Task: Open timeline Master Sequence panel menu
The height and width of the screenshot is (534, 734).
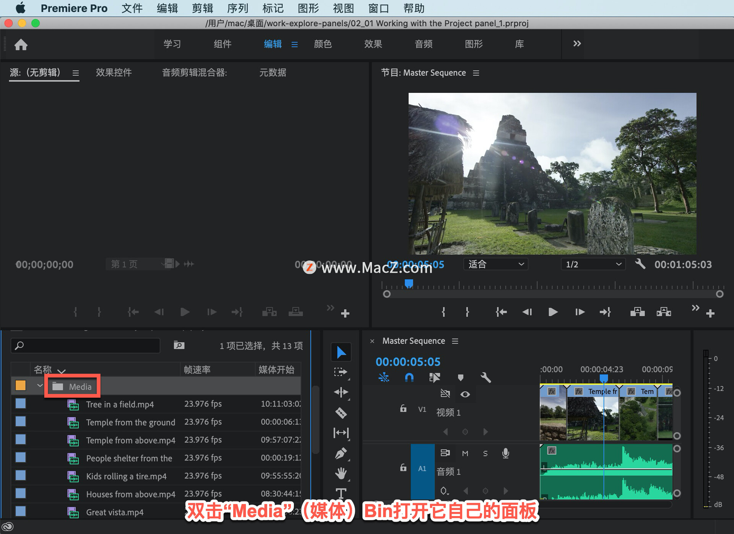Action: (455, 341)
